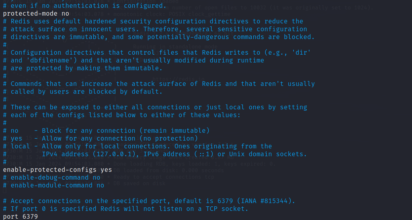Click the word 'yes' after enable-protected-configs
The height and width of the screenshot is (220, 412).
coord(106,170)
